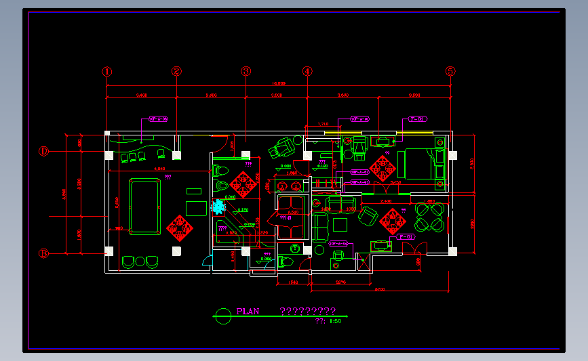588x361 pixels.
Task: Click the 2,830 vertical dimension text
Action: (x=472, y=164)
